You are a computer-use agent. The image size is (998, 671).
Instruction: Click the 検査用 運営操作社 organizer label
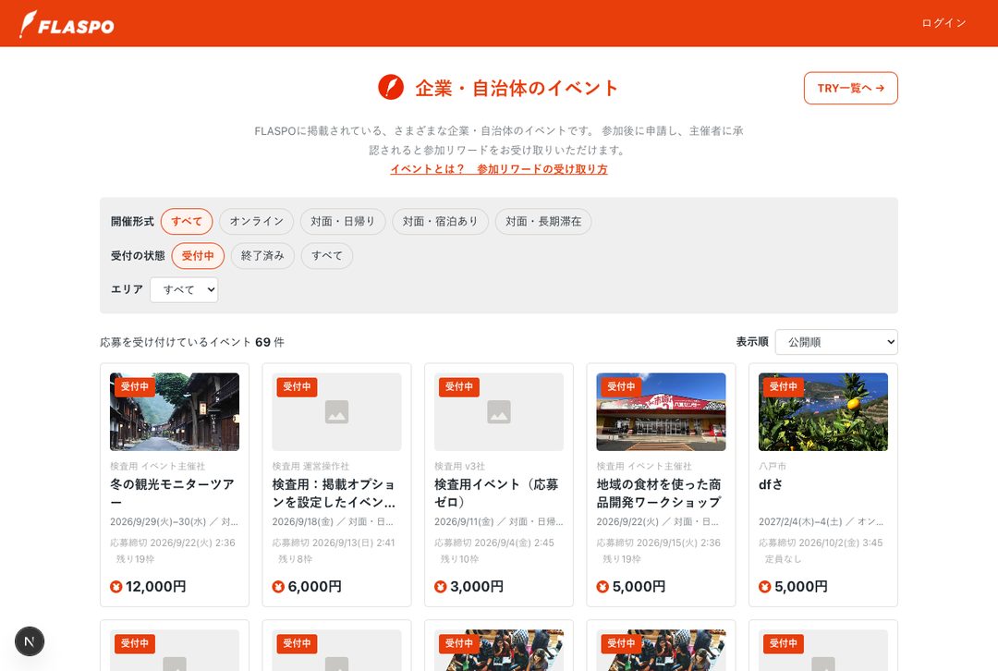click(x=310, y=466)
